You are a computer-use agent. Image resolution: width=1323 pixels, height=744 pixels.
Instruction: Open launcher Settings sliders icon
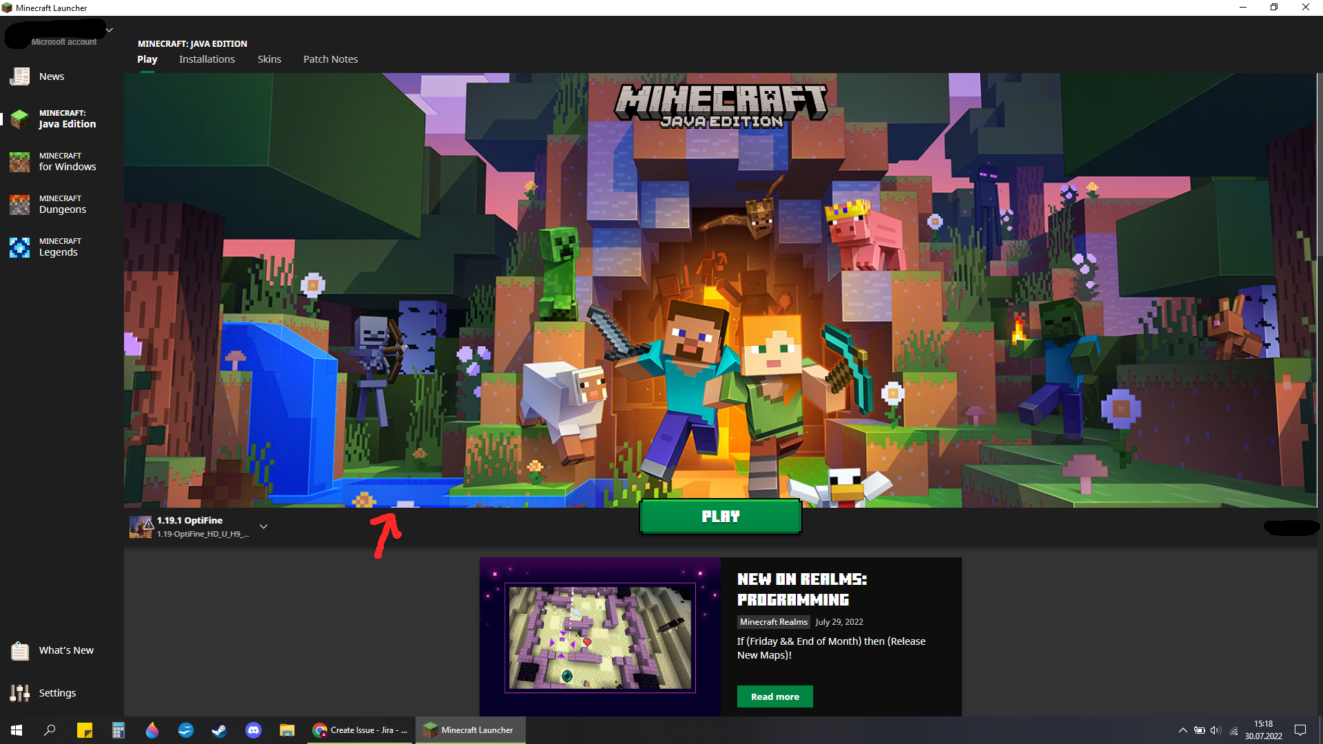tap(20, 693)
